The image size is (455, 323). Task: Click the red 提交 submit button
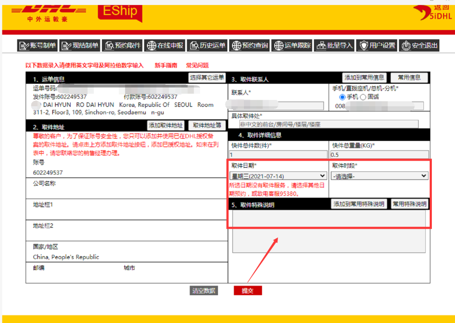tap(248, 290)
